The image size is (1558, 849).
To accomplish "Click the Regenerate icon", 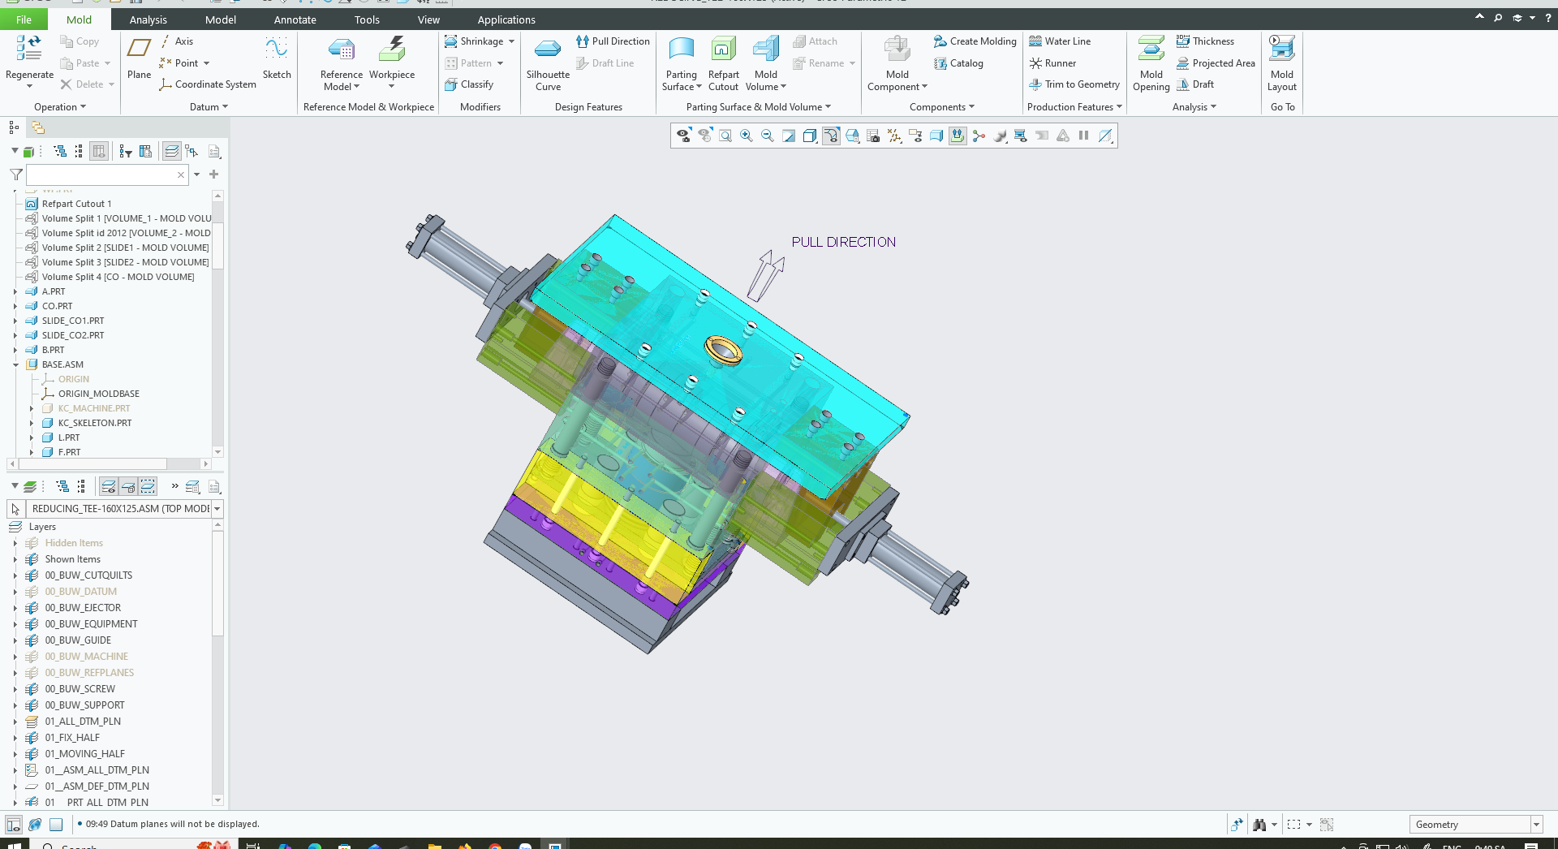I will pos(29,50).
